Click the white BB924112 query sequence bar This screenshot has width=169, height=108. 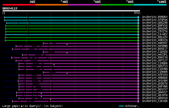71,11
